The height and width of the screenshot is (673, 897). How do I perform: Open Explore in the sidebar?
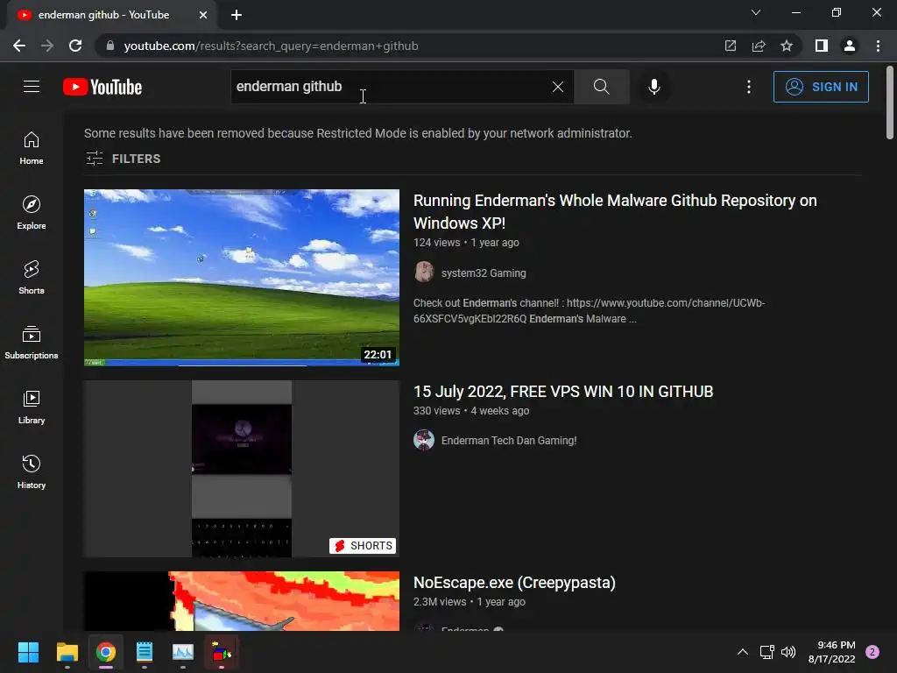click(32, 213)
